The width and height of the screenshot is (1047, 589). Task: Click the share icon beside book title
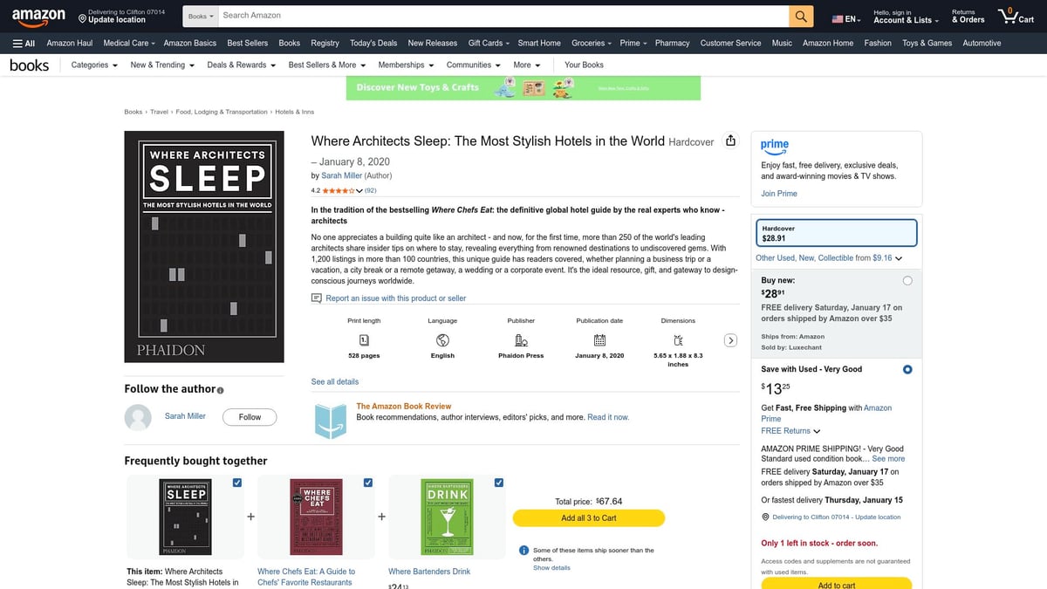pos(731,141)
